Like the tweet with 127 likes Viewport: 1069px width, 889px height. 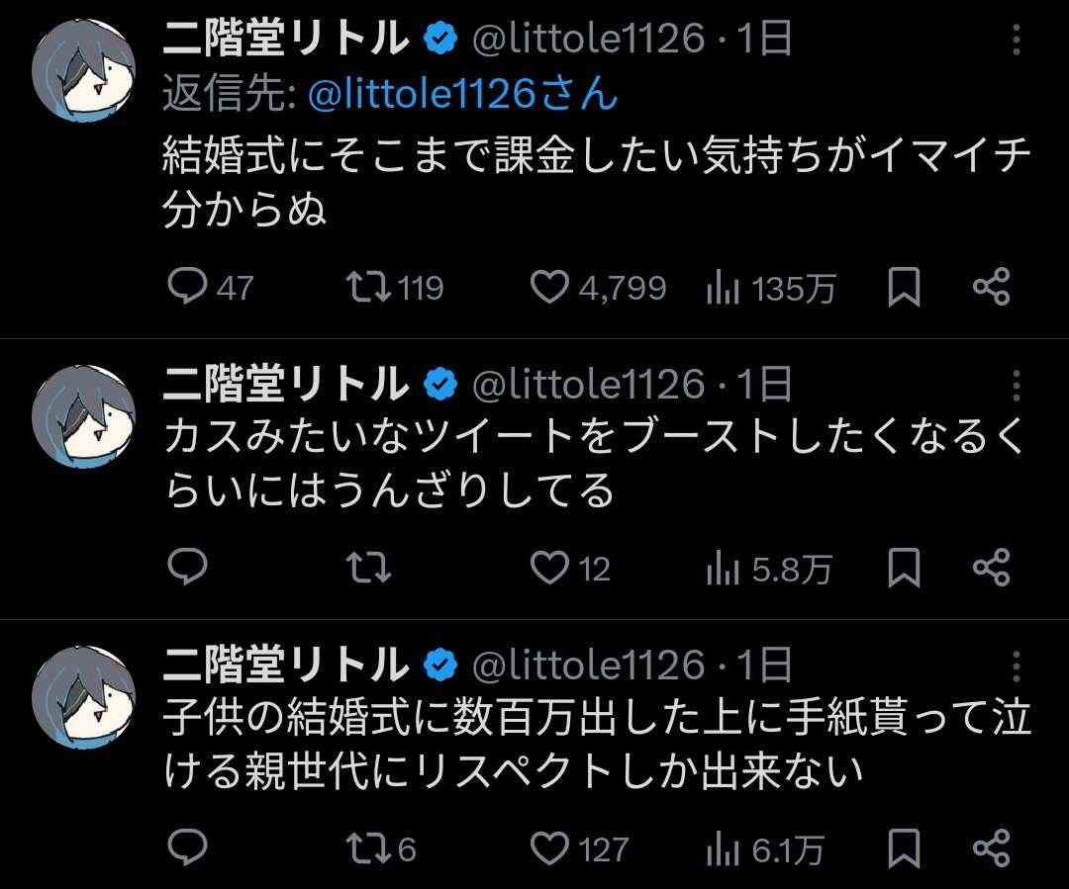[x=549, y=848]
